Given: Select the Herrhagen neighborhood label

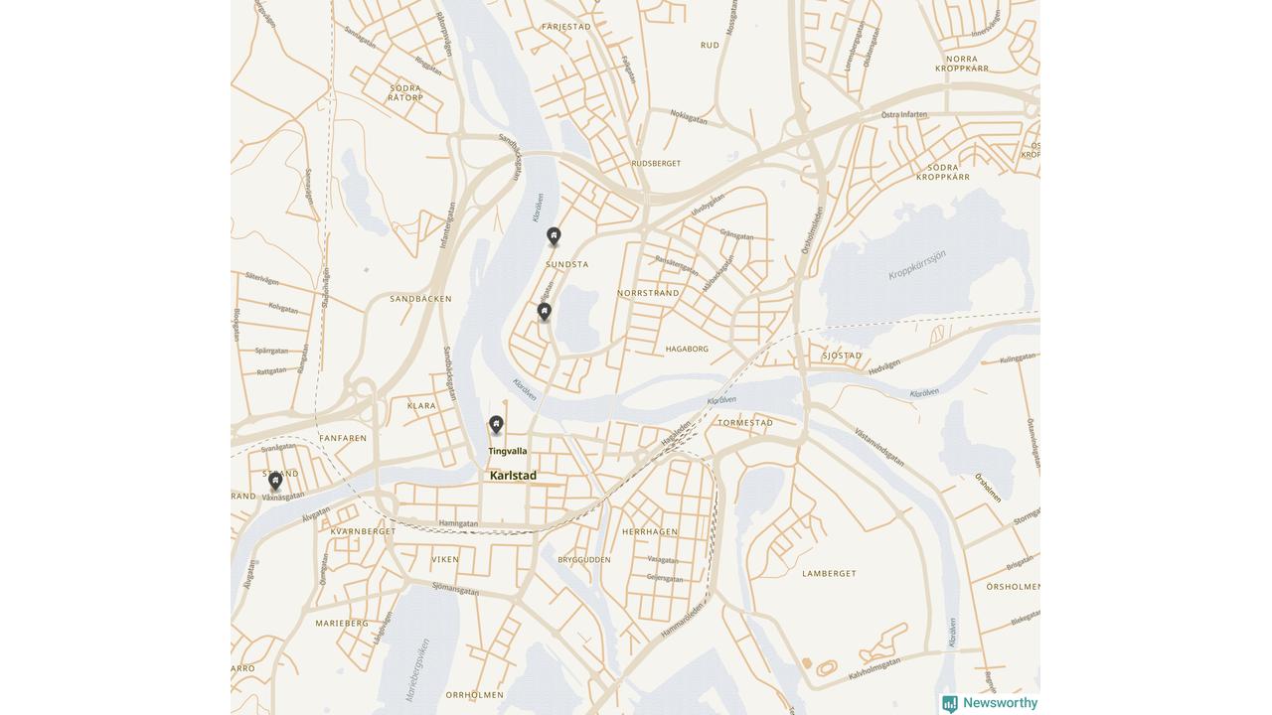Looking at the screenshot, I should (x=650, y=531).
